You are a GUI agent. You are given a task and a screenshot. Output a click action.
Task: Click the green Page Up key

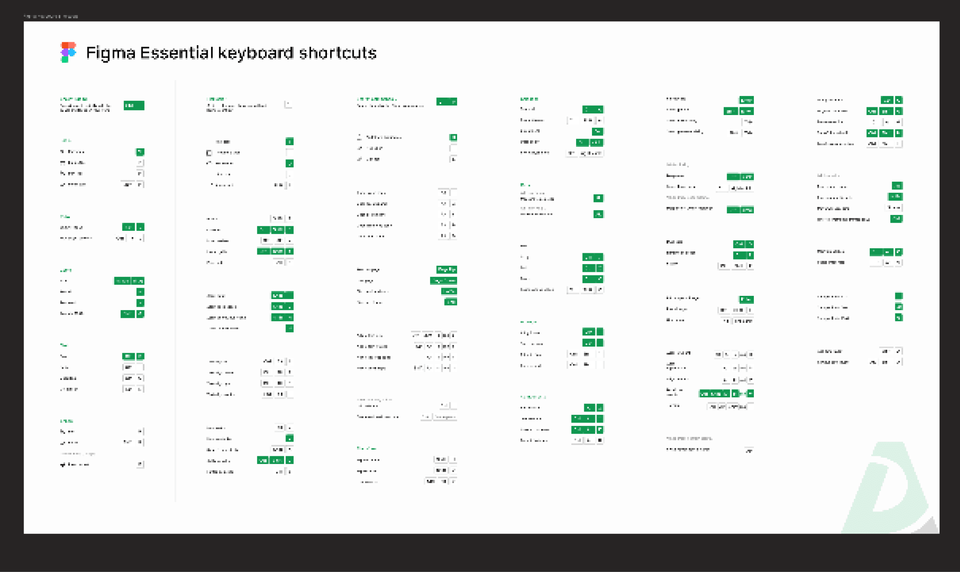(x=446, y=270)
